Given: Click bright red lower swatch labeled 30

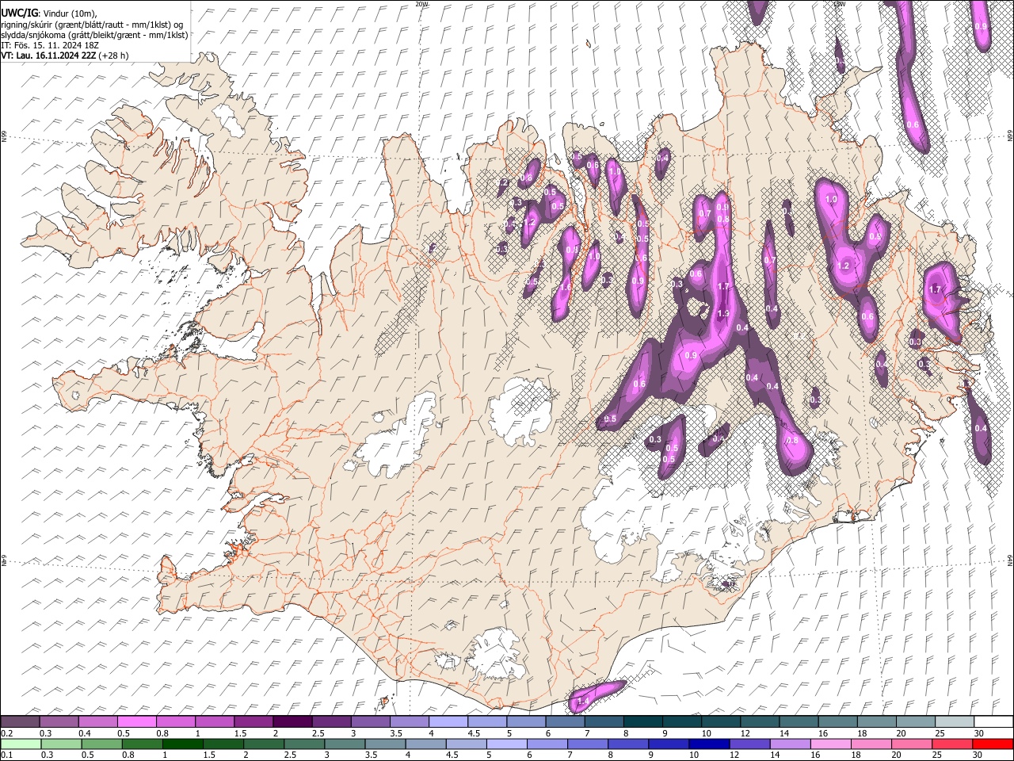Looking at the screenshot, I should [x=993, y=744].
